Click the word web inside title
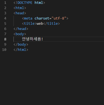 40,24
